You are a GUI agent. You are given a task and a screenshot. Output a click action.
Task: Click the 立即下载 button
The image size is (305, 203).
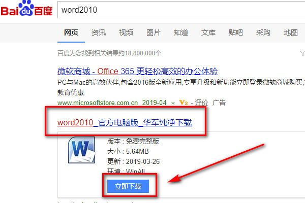point(128,186)
